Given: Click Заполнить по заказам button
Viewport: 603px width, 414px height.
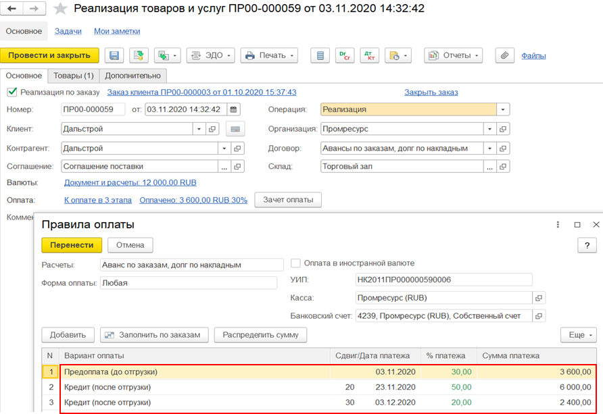Looking at the screenshot, I should tap(154, 335).
